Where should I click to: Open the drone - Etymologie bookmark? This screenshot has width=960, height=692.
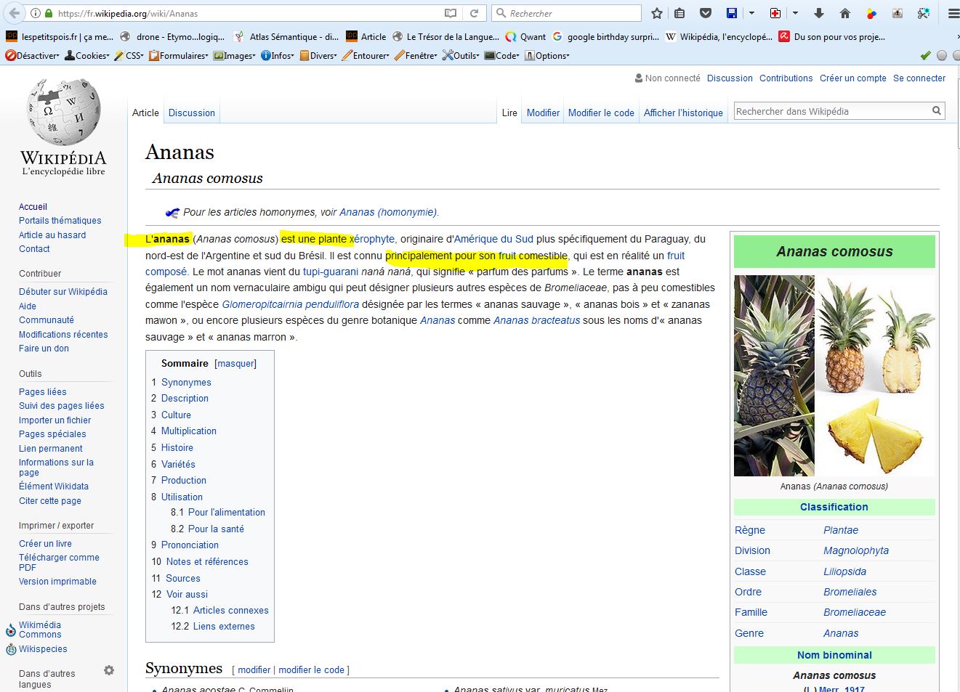click(172, 36)
